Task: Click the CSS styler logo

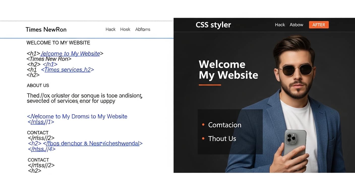Action: tap(213, 25)
